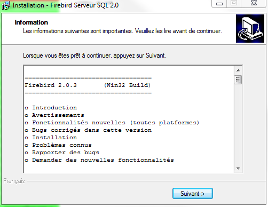Click the scrollbar thumb in readme box
The height and width of the screenshot is (207, 268).
(x=238, y=80)
